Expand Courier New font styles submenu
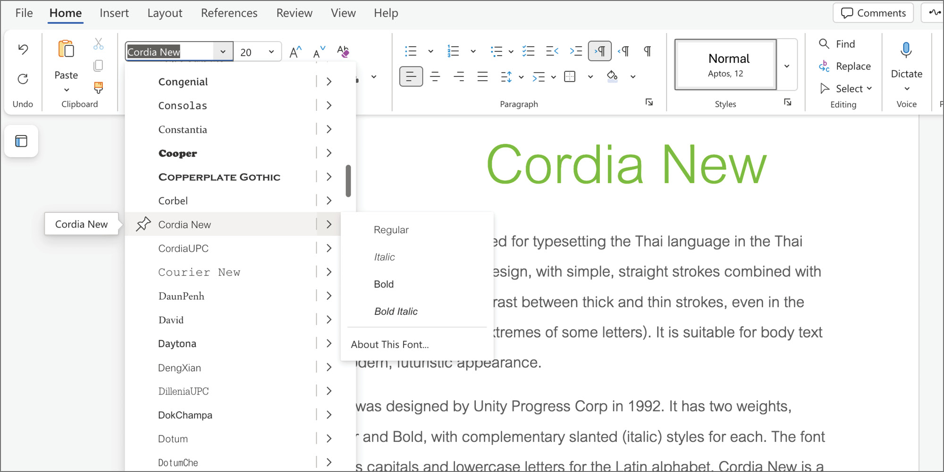 (329, 272)
